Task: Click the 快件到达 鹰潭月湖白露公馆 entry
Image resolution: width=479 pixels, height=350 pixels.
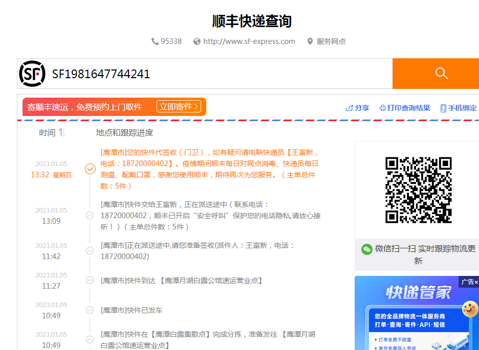Action: point(182,281)
